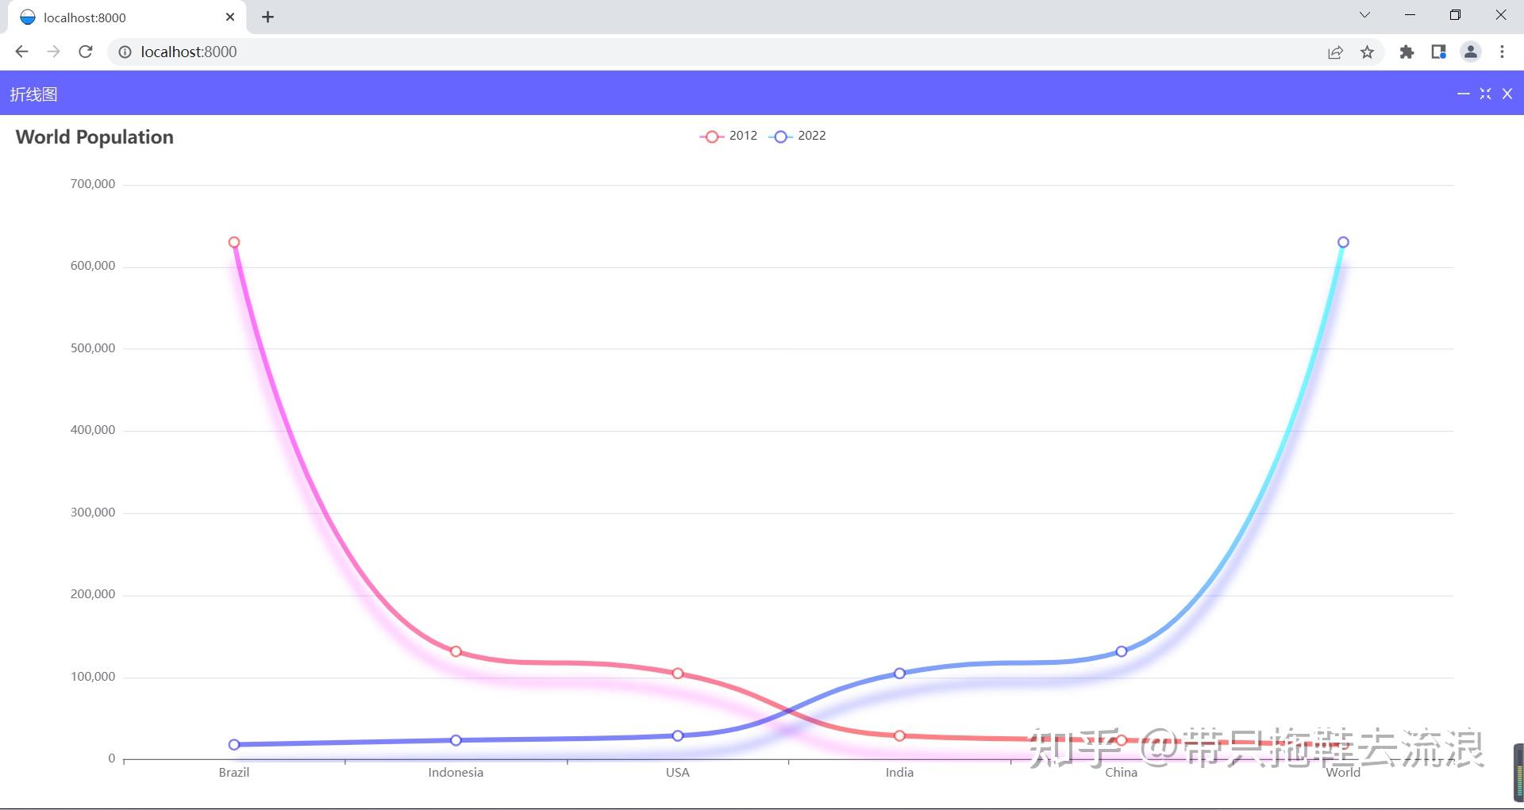The image size is (1524, 810).
Task: Toggle the 2012 series in the legend
Action: click(x=728, y=136)
